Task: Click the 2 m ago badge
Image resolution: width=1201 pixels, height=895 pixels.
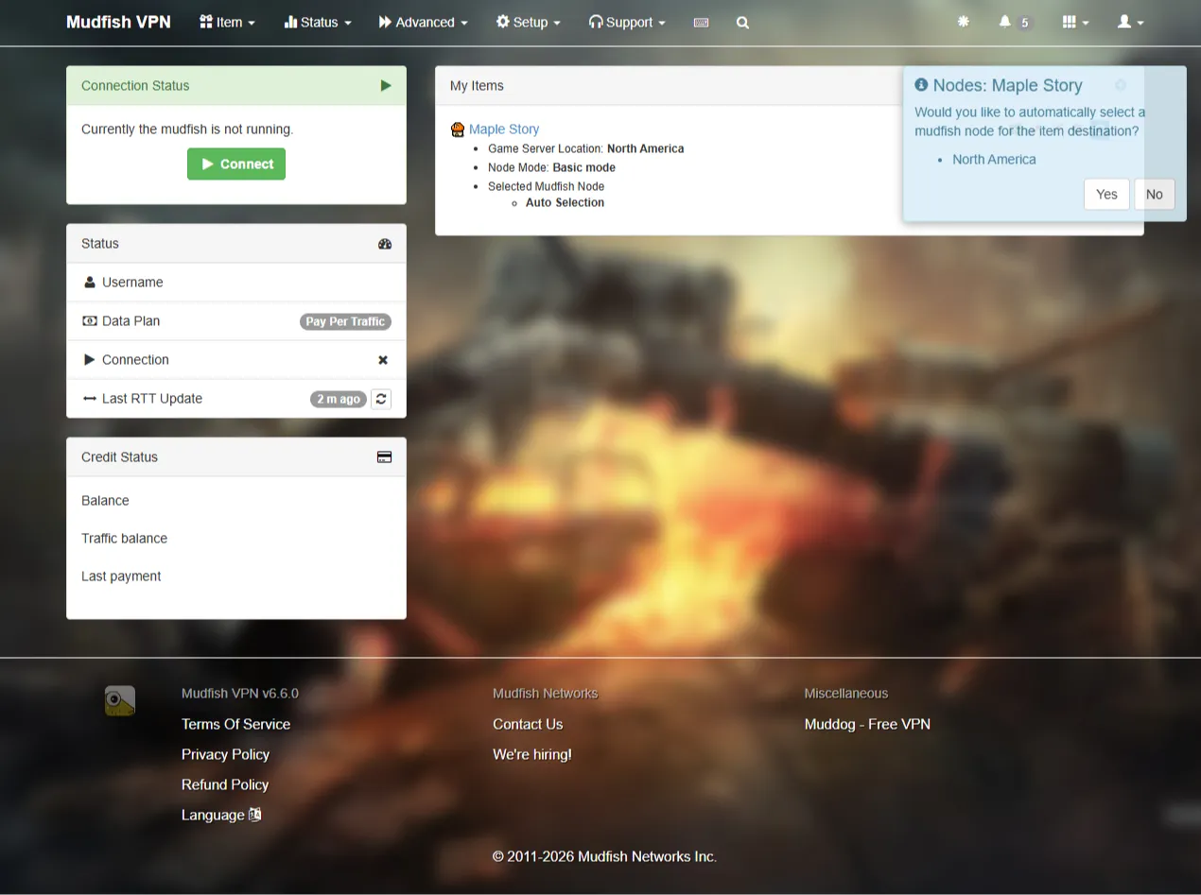Action: [339, 399]
